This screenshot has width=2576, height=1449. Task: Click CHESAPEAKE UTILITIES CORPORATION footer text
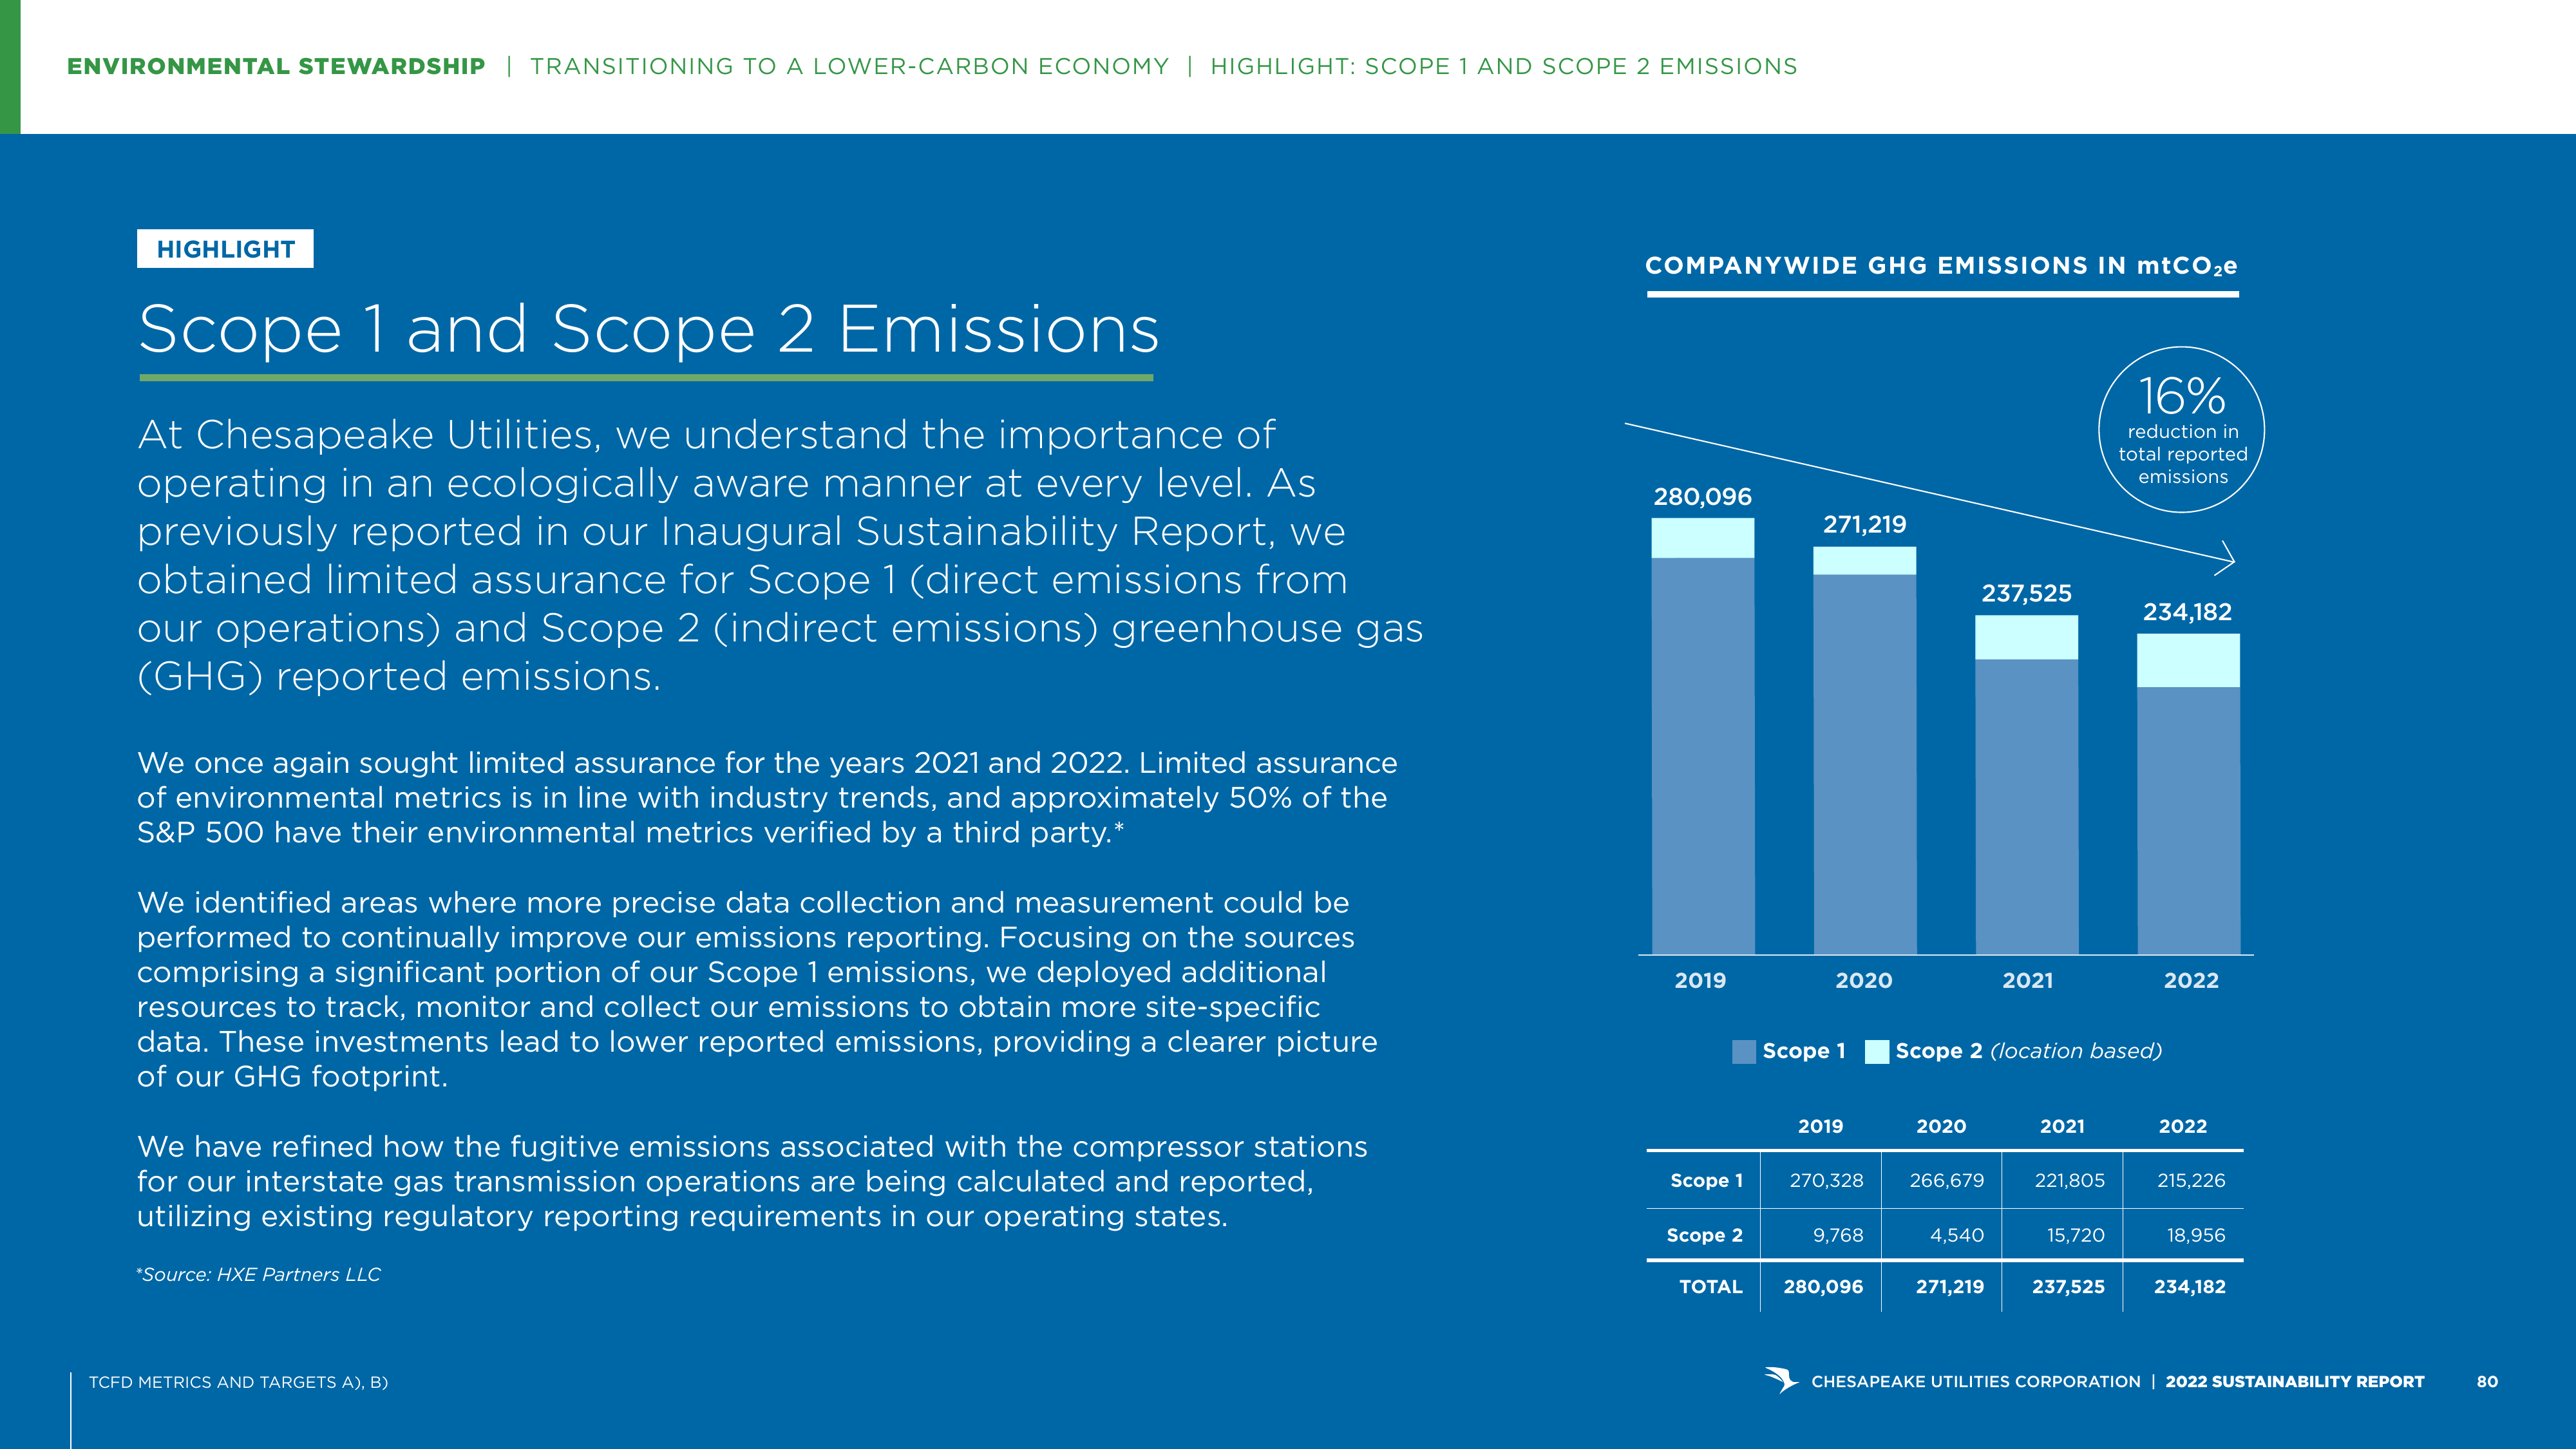coord(1975,1382)
